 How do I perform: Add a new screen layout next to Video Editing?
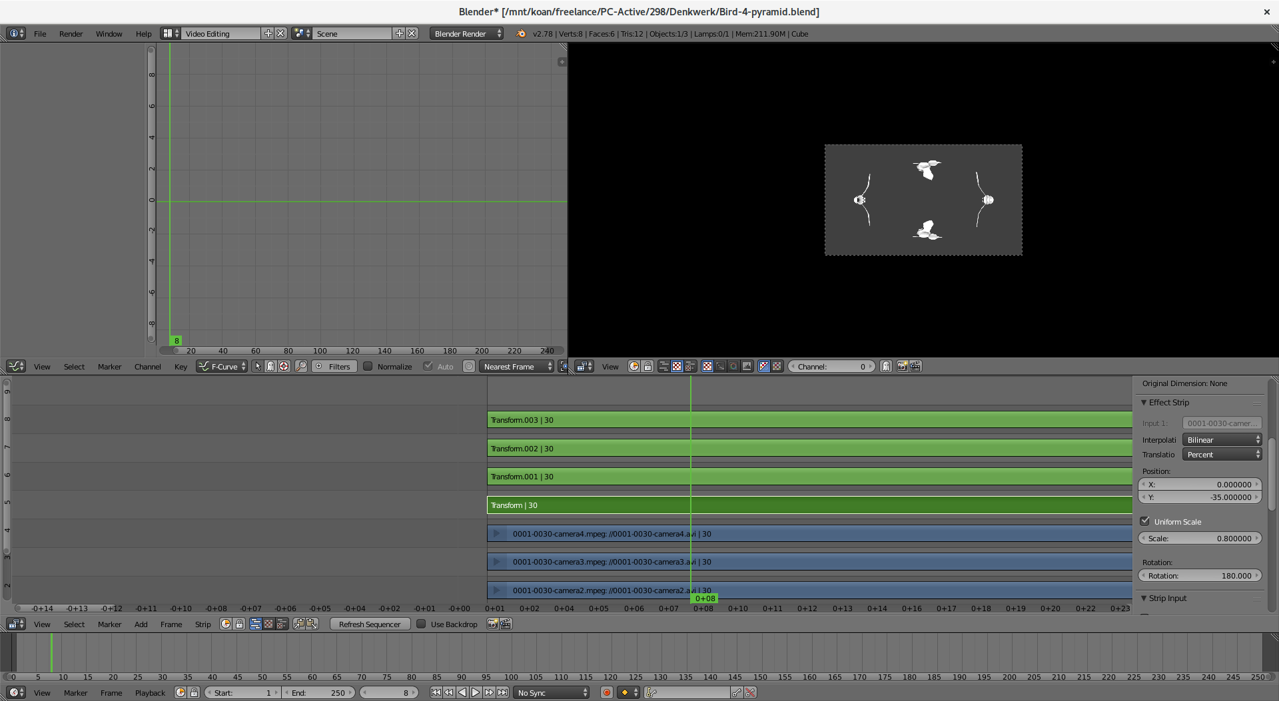(268, 33)
